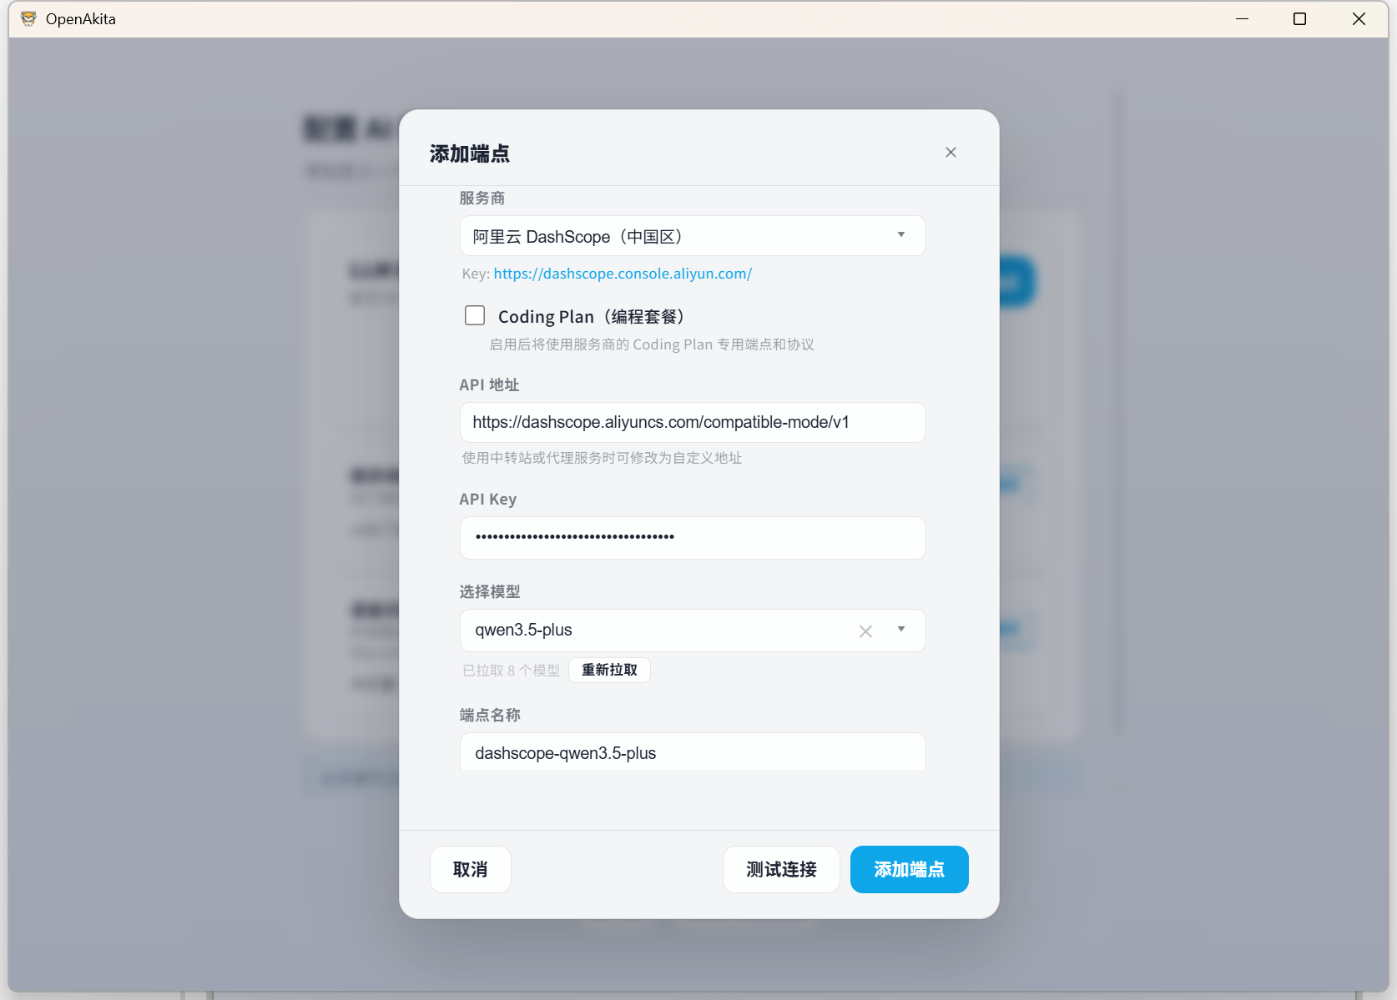
Task: Minimize the OpenAkita window
Action: point(1242,19)
